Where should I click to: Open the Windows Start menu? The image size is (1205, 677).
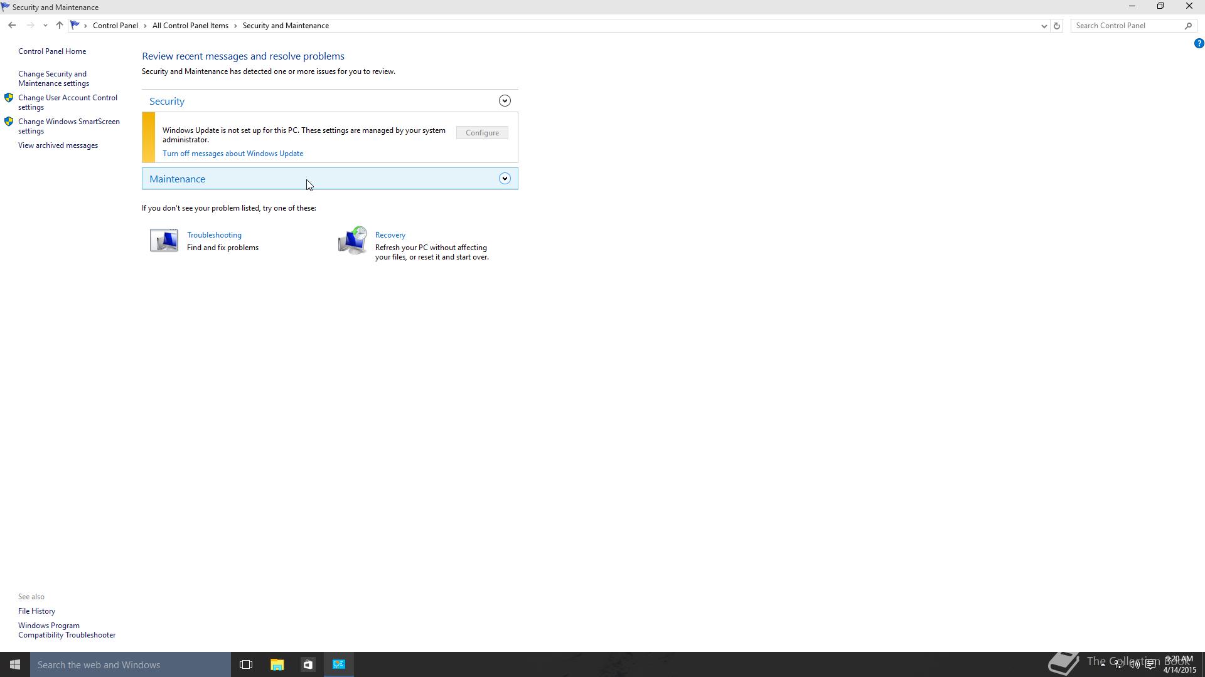[15, 664]
